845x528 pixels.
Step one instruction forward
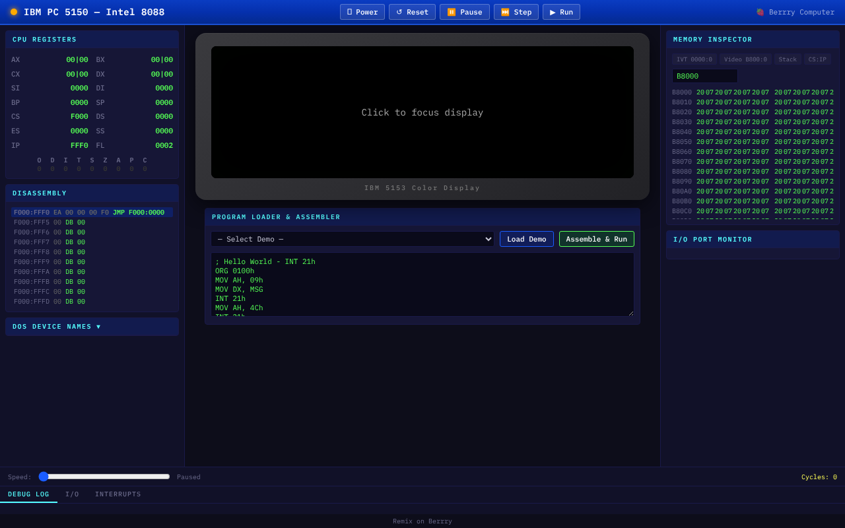pos(516,12)
